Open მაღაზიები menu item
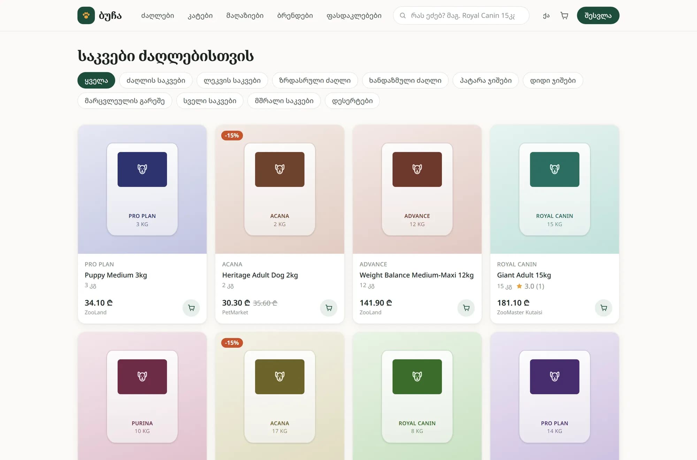 [x=245, y=16]
